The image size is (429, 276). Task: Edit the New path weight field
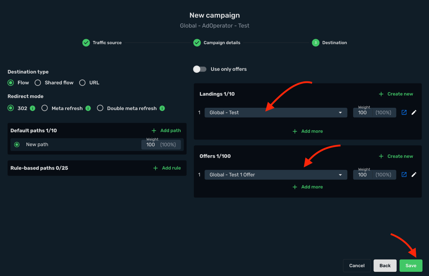coord(161,144)
